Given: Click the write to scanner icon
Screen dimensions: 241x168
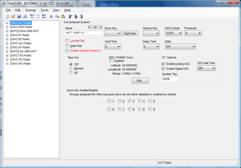Looking at the screenshot, I should pos(76,16).
